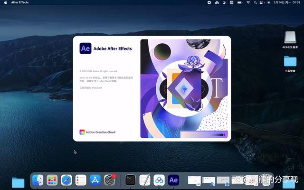304x190 pixels.
Task: Open Baidu Netdisk app in the Dock
Action: [x=159, y=180]
